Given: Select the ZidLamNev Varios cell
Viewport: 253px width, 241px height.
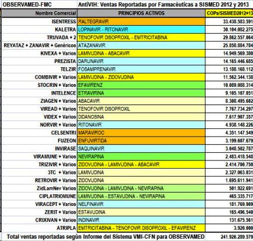Looking at the screenshot, I should (x=40, y=188).
